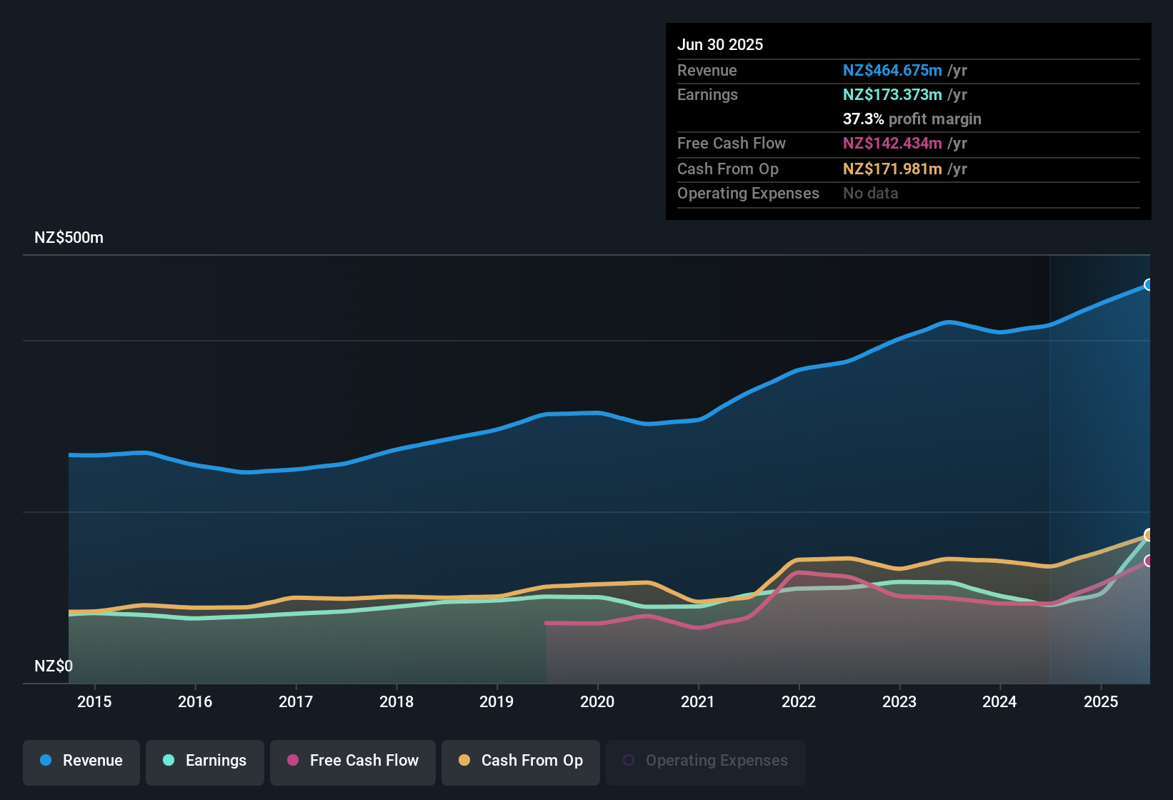Expand the Operating Expenses No data row

point(787,193)
